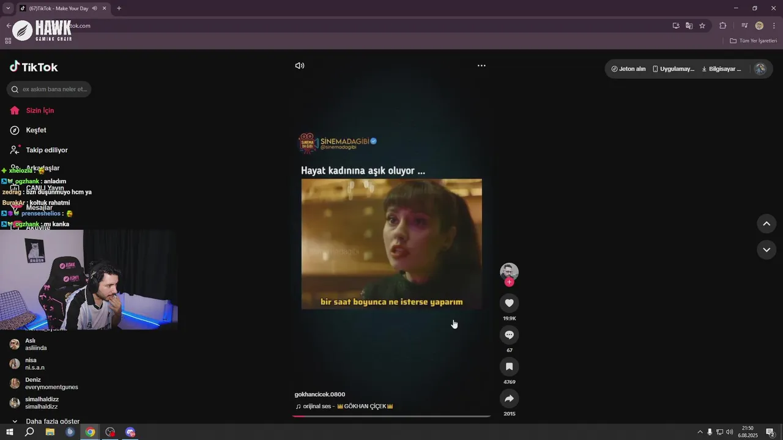Open the Takip ediliyor feed
Image resolution: width=783 pixels, height=440 pixels.
click(x=46, y=150)
